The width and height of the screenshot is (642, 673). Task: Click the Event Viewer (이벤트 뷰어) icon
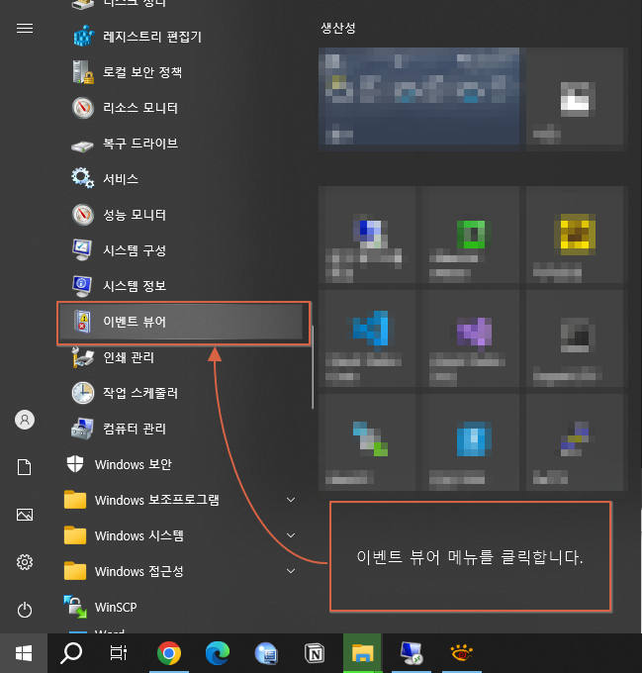pos(82,321)
